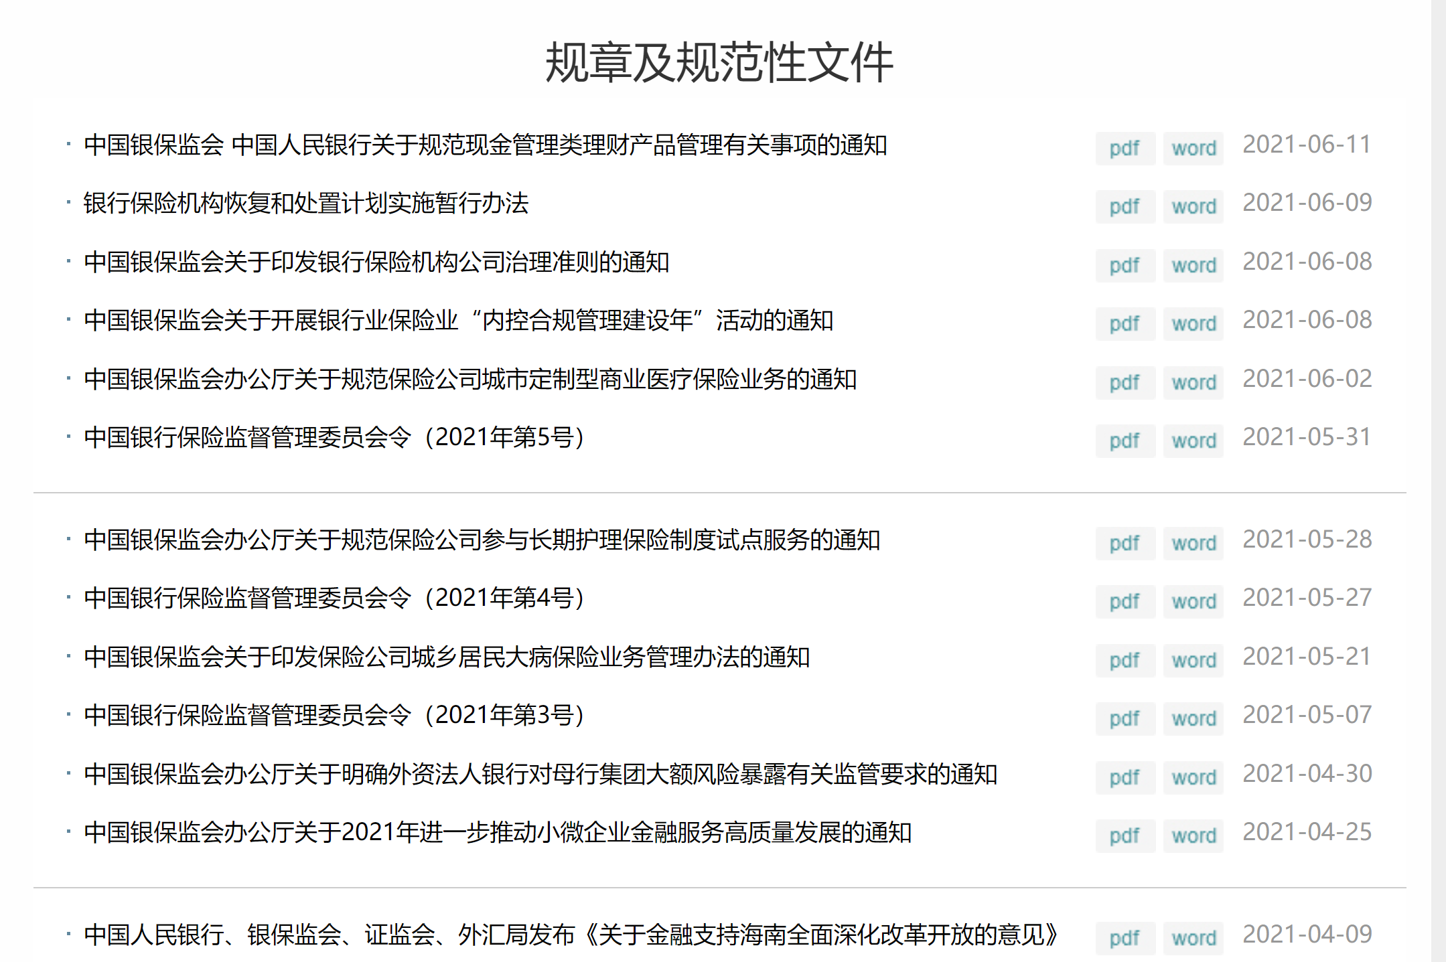Open link 关于印发银行保险机构公司治理准则的通知
Viewport: 1446px width, 962px height.
point(376,262)
